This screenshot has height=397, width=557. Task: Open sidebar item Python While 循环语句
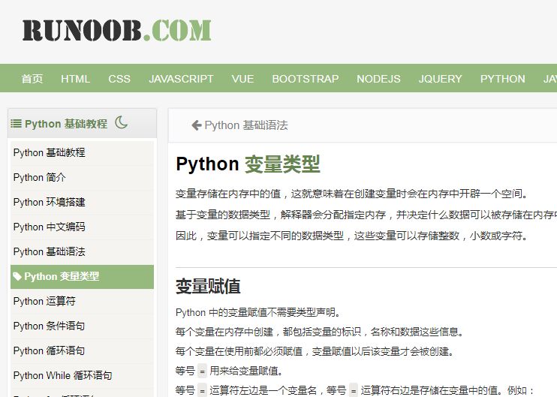[82, 376]
